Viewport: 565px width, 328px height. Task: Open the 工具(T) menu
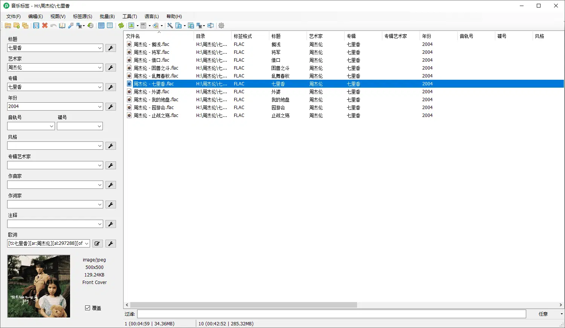[130, 16]
